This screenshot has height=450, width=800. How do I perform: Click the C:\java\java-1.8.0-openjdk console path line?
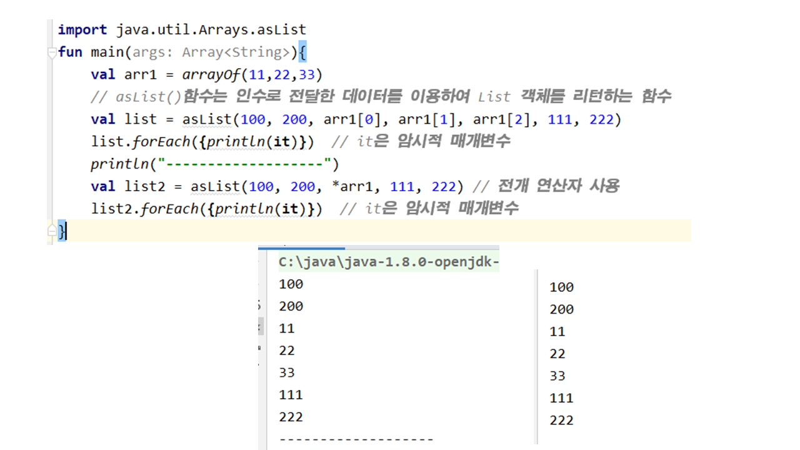click(387, 262)
